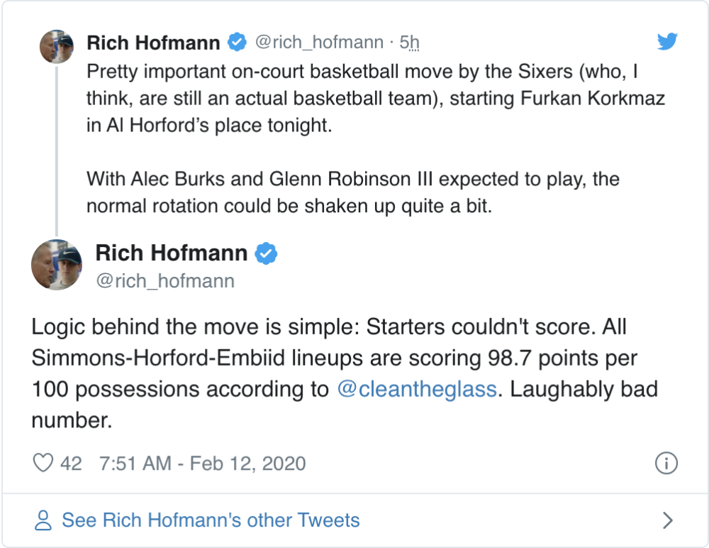Open See Rich Hofmann's other Tweets link

coord(211,520)
